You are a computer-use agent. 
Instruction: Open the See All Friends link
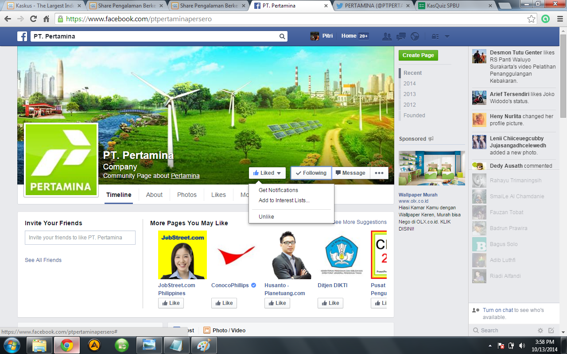tap(43, 260)
